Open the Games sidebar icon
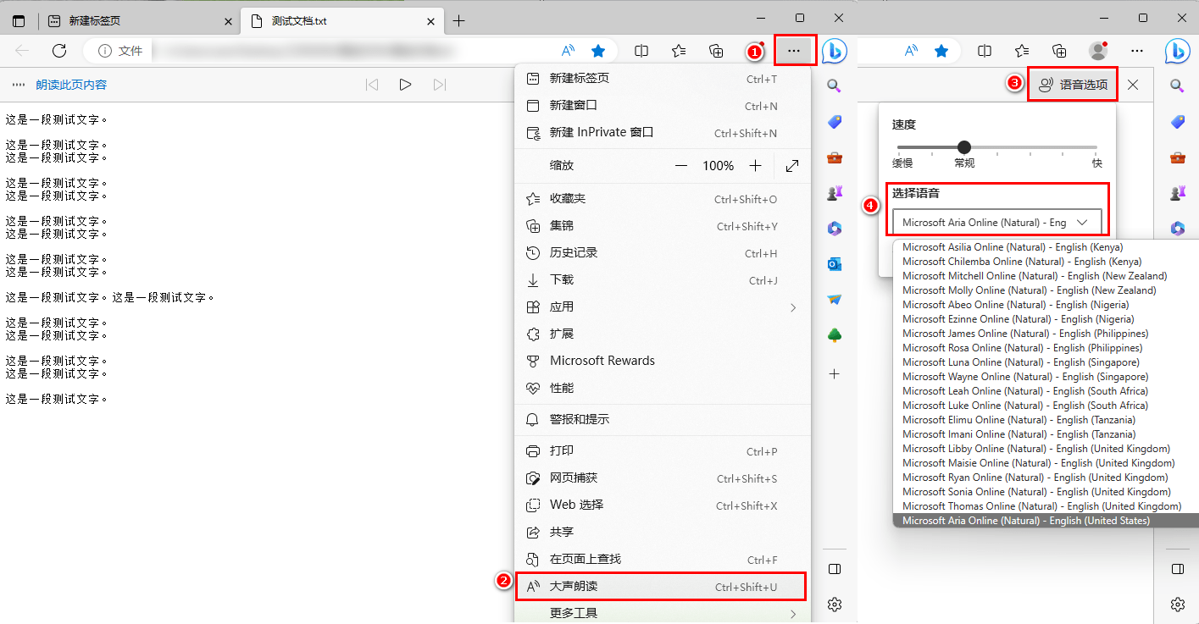 pyautogui.click(x=834, y=192)
